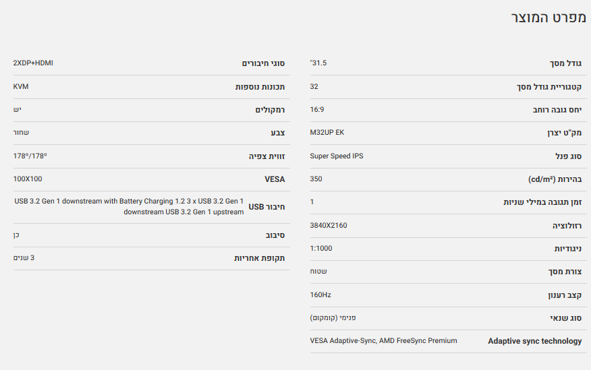Click the 160Hz refresh rate value

[320, 295]
